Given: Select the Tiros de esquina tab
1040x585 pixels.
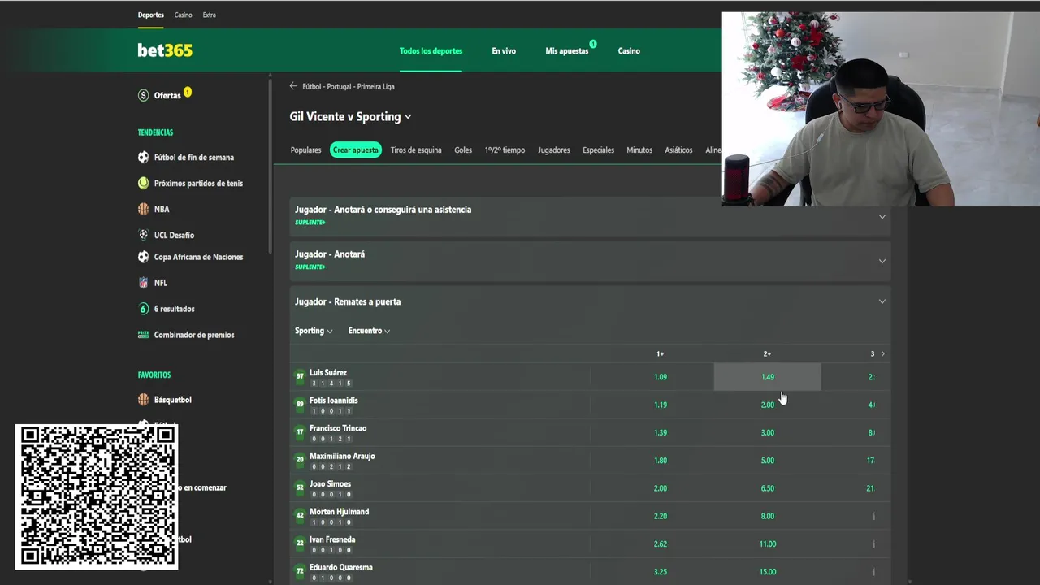Looking at the screenshot, I should point(416,150).
